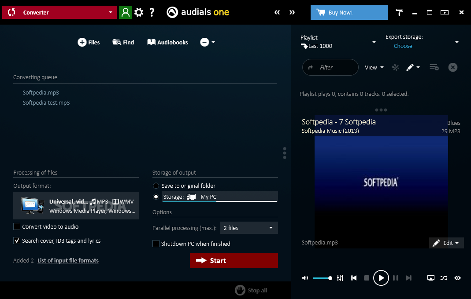
Task: Open the remove options dropdown arrow
Action: click(213, 42)
